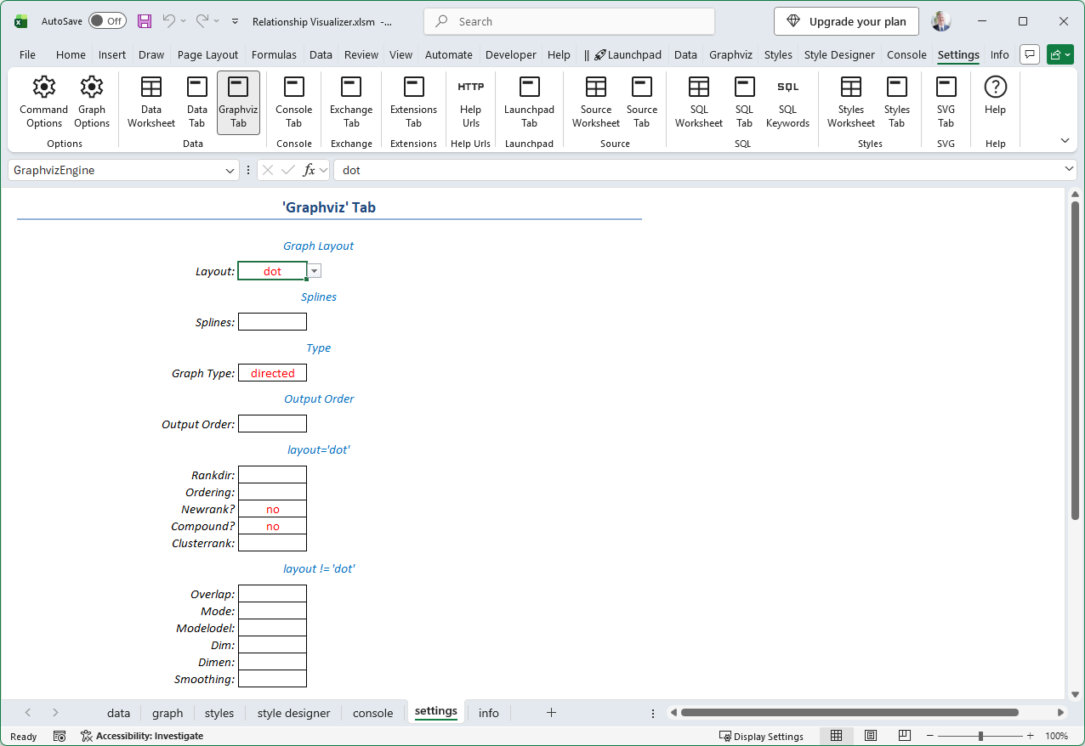Open the Layout dropdown arrow
The height and width of the screenshot is (746, 1085).
coord(315,271)
